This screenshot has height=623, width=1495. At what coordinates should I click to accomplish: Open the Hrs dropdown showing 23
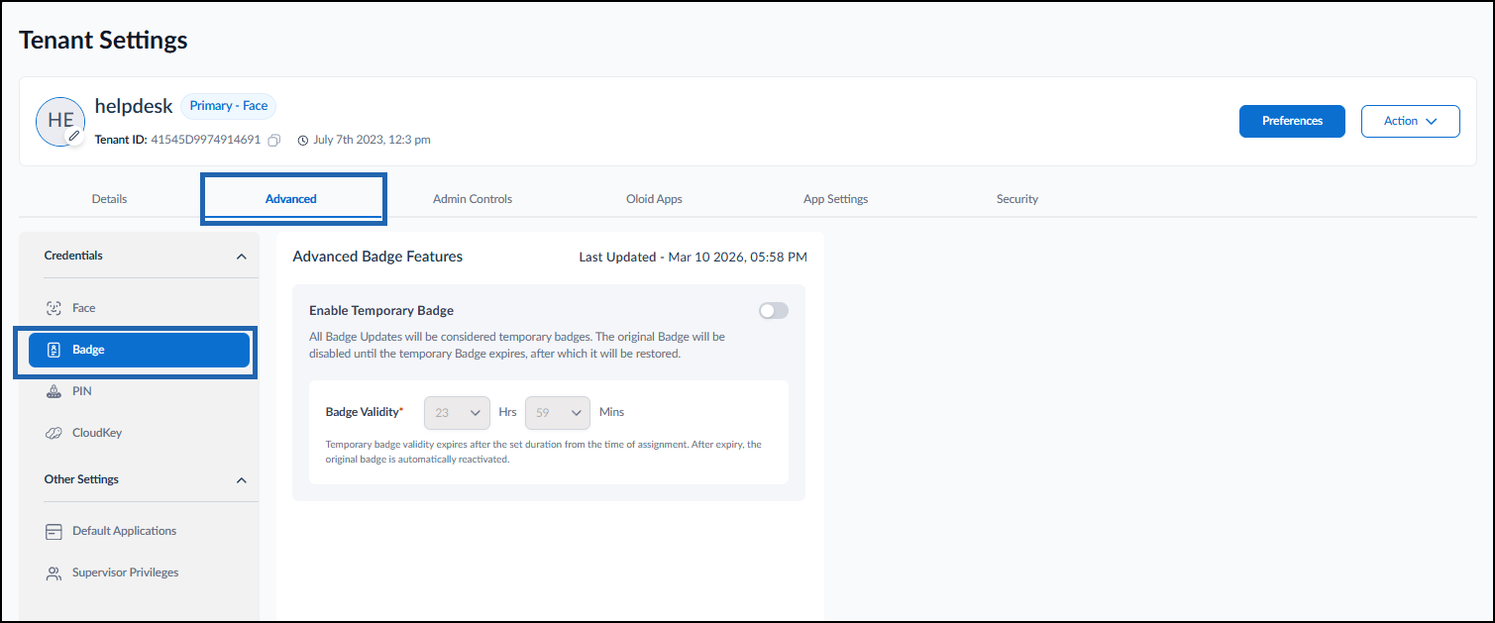pos(458,412)
